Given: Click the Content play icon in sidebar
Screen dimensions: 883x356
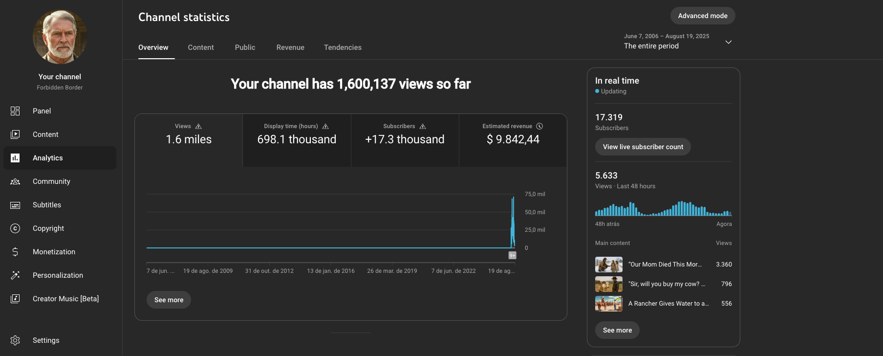Looking at the screenshot, I should pyautogui.click(x=15, y=134).
